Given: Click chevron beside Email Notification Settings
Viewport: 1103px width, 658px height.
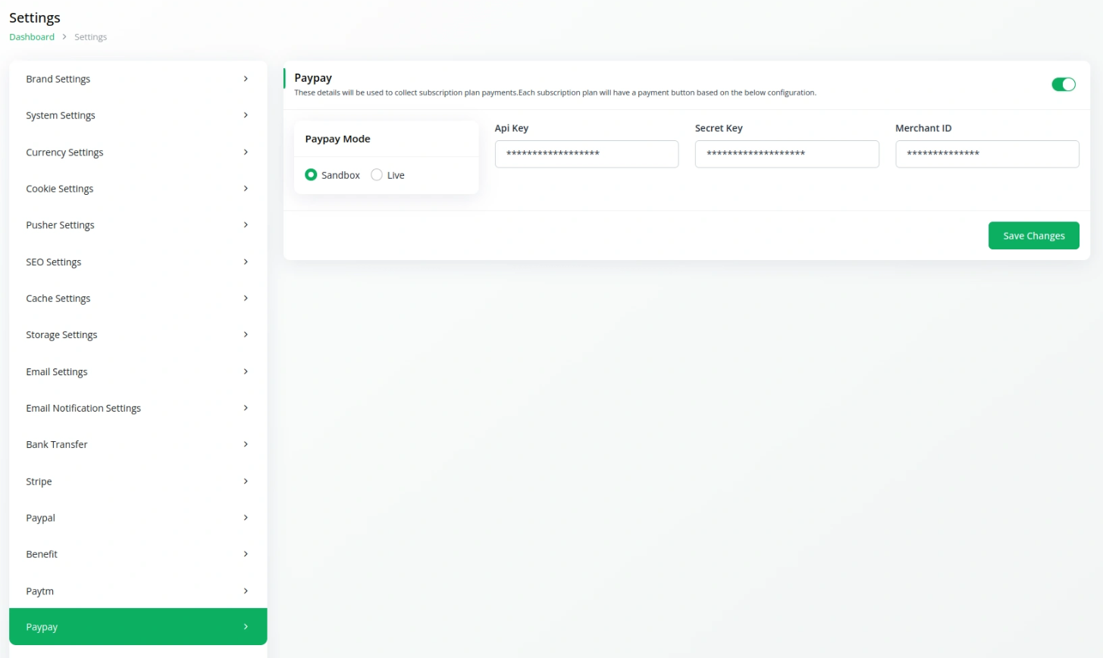Looking at the screenshot, I should tap(246, 409).
